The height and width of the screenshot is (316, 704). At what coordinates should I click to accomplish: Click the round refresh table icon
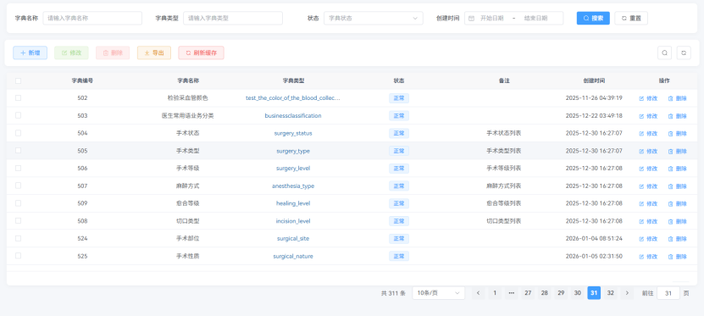click(x=684, y=53)
